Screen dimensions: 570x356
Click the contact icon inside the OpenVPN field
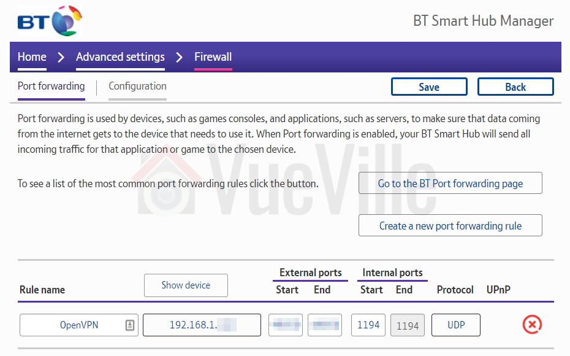click(x=129, y=325)
